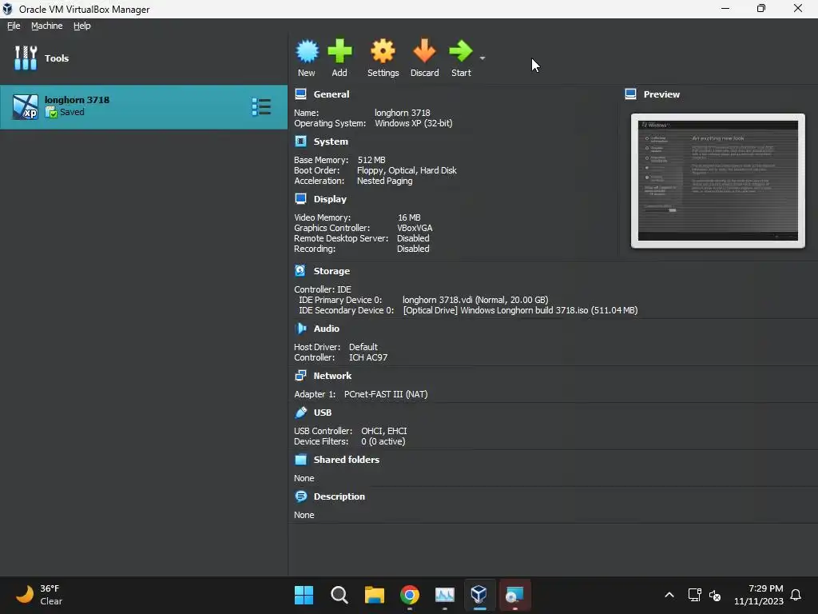This screenshot has height=614, width=818.
Task: Click the Nested Paging acceleration value
Action: pyautogui.click(x=384, y=181)
